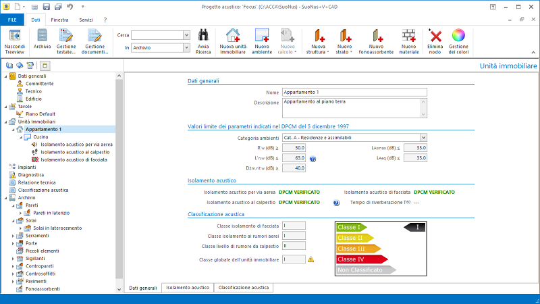540x304 pixels.
Task: Select Committente in the tree
Action: pyautogui.click(x=40, y=84)
